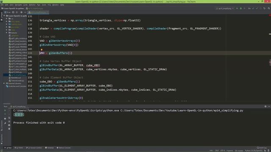Click the revert/undo arrow in the toolbar

point(264,8)
